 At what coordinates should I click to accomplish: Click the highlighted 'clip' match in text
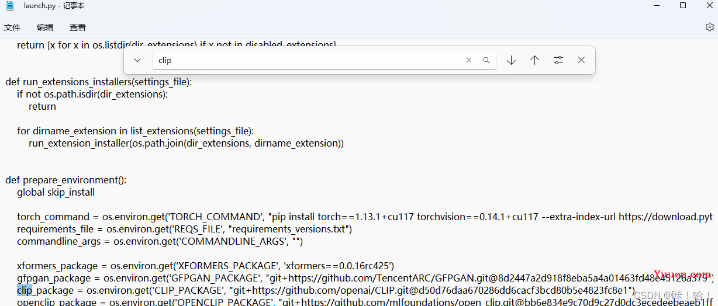click(x=25, y=290)
